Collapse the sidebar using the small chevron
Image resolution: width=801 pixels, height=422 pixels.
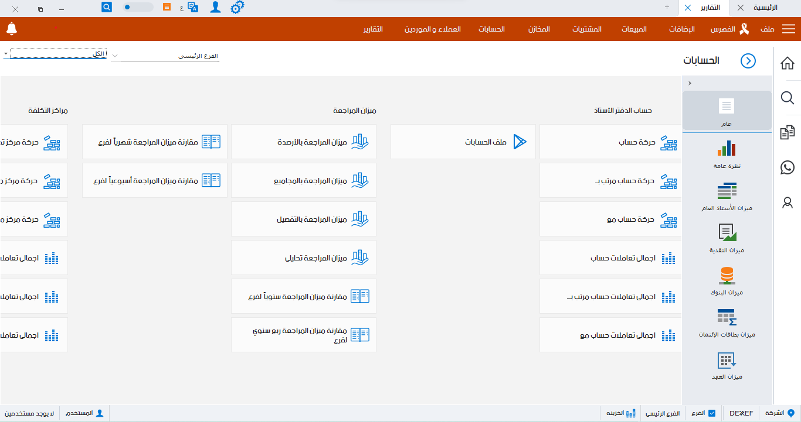pos(690,83)
